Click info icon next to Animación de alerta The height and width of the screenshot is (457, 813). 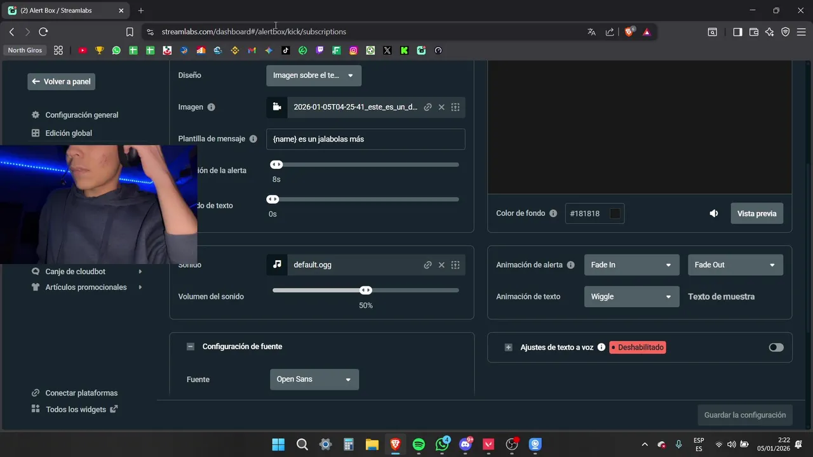(570, 265)
